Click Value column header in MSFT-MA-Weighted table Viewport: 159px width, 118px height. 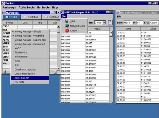point(150,29)
